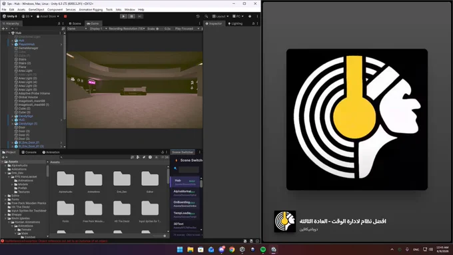This screenshot has height=255, width=453.
Task: Select Global Volume in Hierarchy
Action: pos(28,97)
